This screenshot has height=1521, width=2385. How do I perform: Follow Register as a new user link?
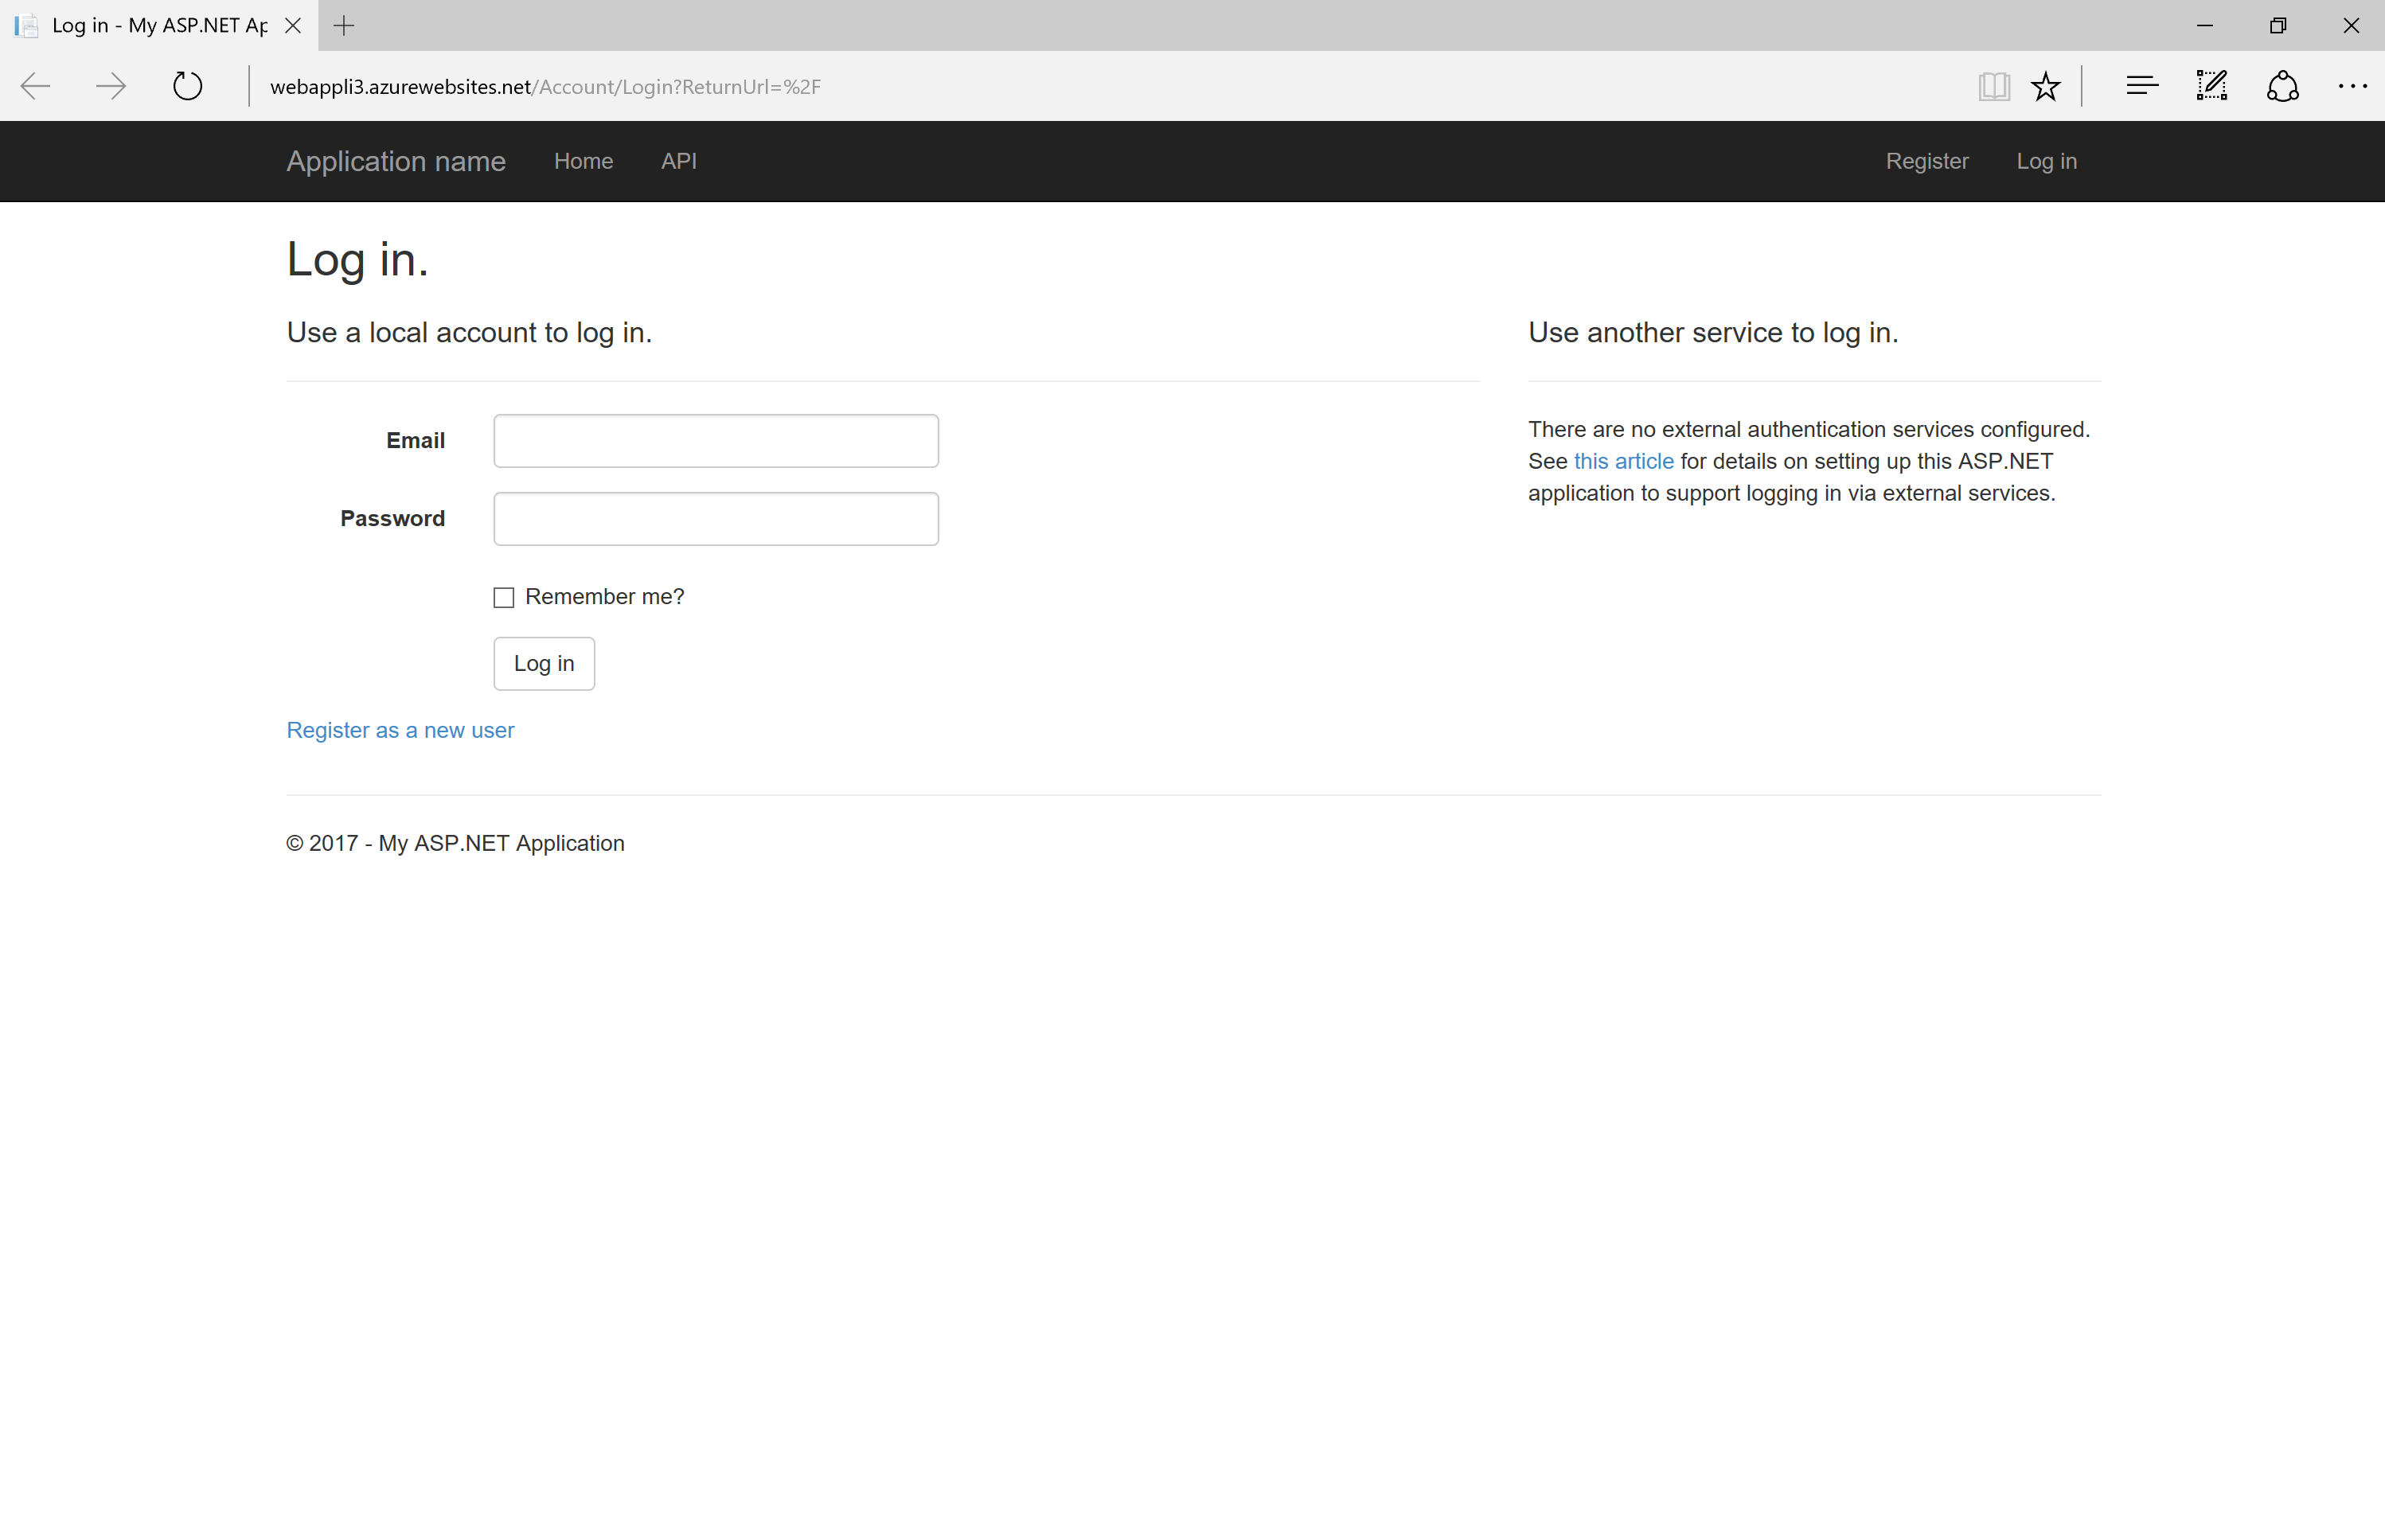(400, 730)
